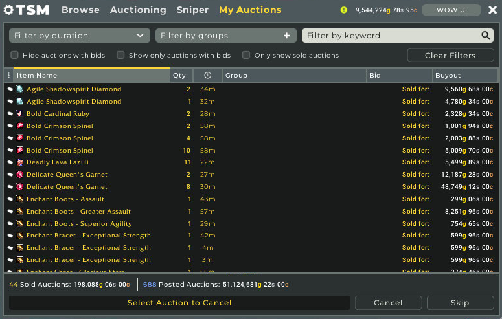
Task: Click the Bold Cardinal Ruby gem icon
Action: pyautogui.click(x=19, y=114)
